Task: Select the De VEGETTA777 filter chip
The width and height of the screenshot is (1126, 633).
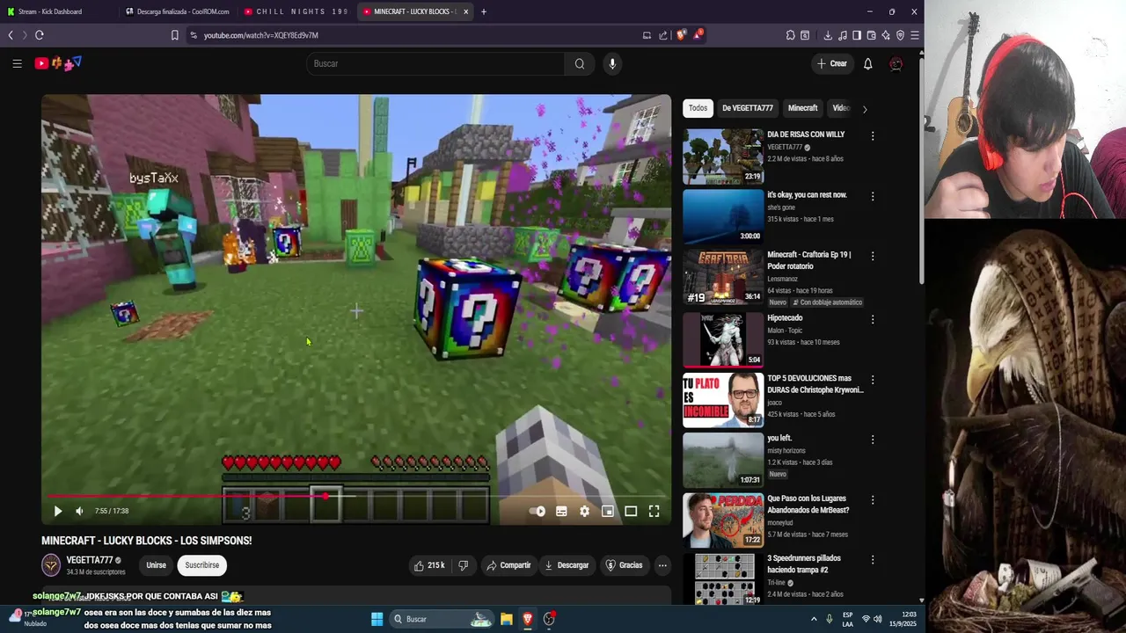Action: coord(748,108)
